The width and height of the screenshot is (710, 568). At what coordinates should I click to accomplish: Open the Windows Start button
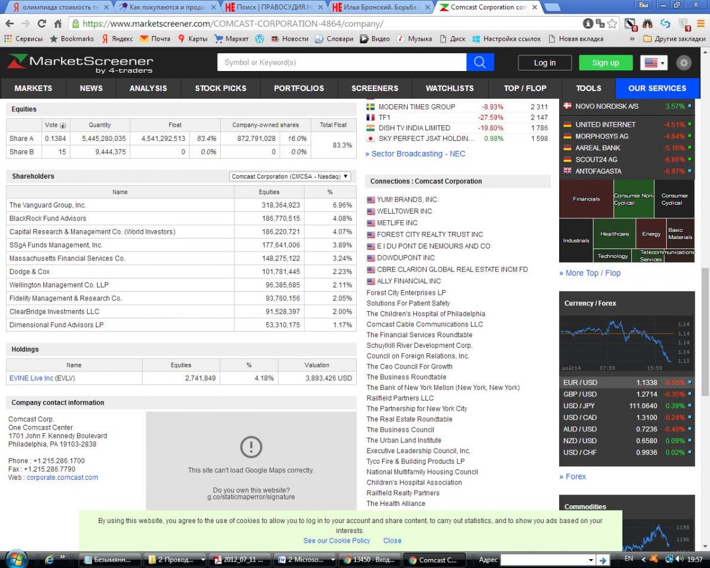[x=16, y=559]
